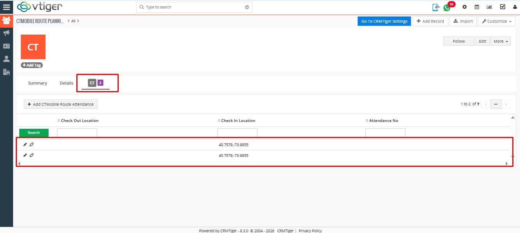Go to next page of records
The image size is (520, 233).
[x=506, y=104]
